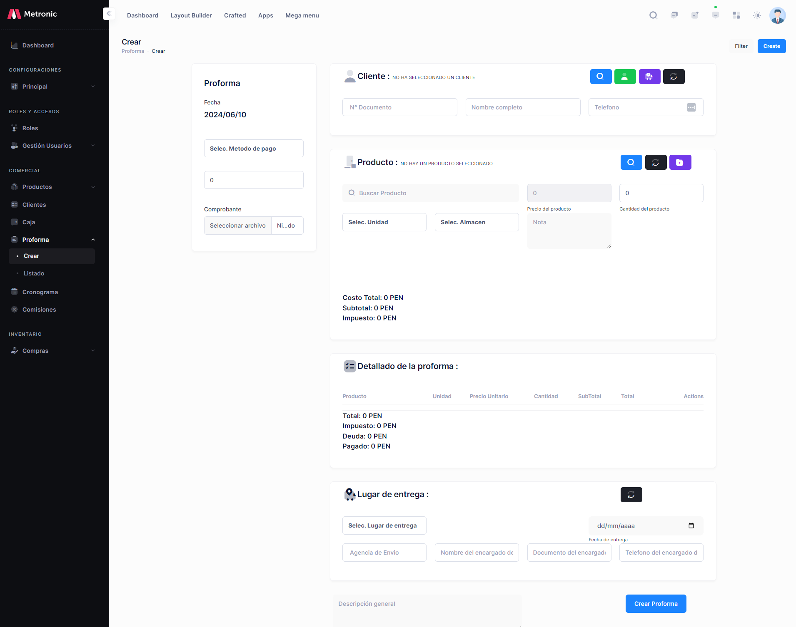Click the Buscar Producto search field
The height and width of the screenshot is (627, 796).
tap(430, 193)
